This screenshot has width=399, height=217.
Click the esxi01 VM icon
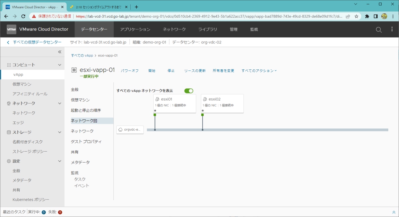(x=158, y=99)
